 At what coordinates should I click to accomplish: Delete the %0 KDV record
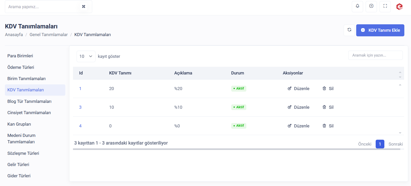click(328, 126)
